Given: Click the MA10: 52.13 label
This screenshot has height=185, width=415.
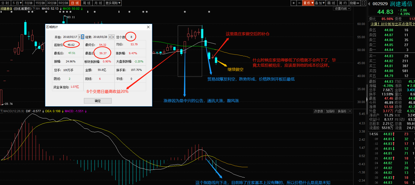Looking at the screenshot, I should [51, 9].
